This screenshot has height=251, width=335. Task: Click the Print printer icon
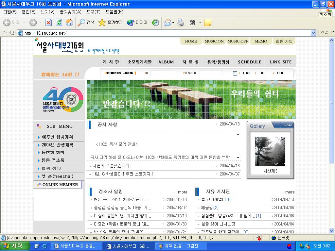click(x=181, y=23)
